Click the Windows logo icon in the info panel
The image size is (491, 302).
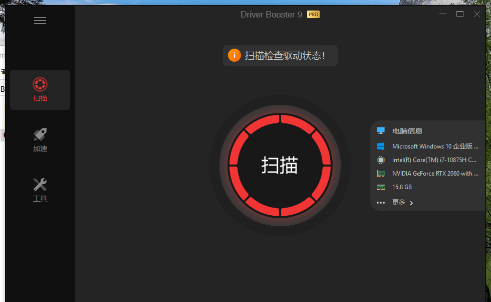point(381,146)
